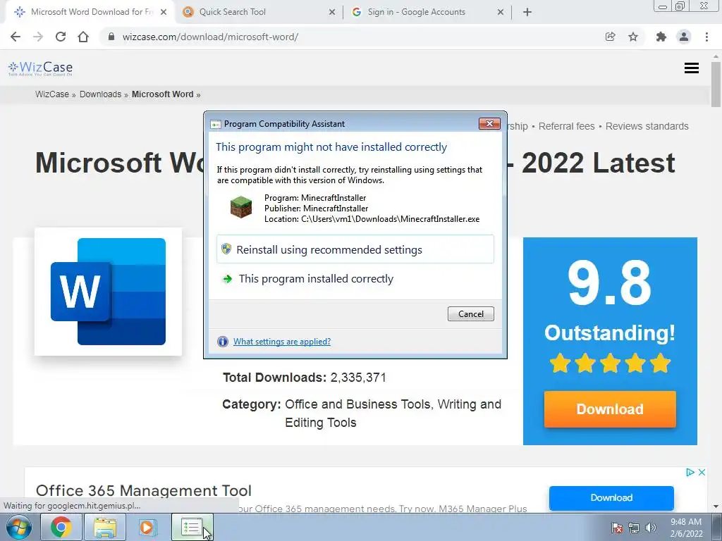Choose This program installed correctly
Screen dimensions: 722x541
(355, 279)
